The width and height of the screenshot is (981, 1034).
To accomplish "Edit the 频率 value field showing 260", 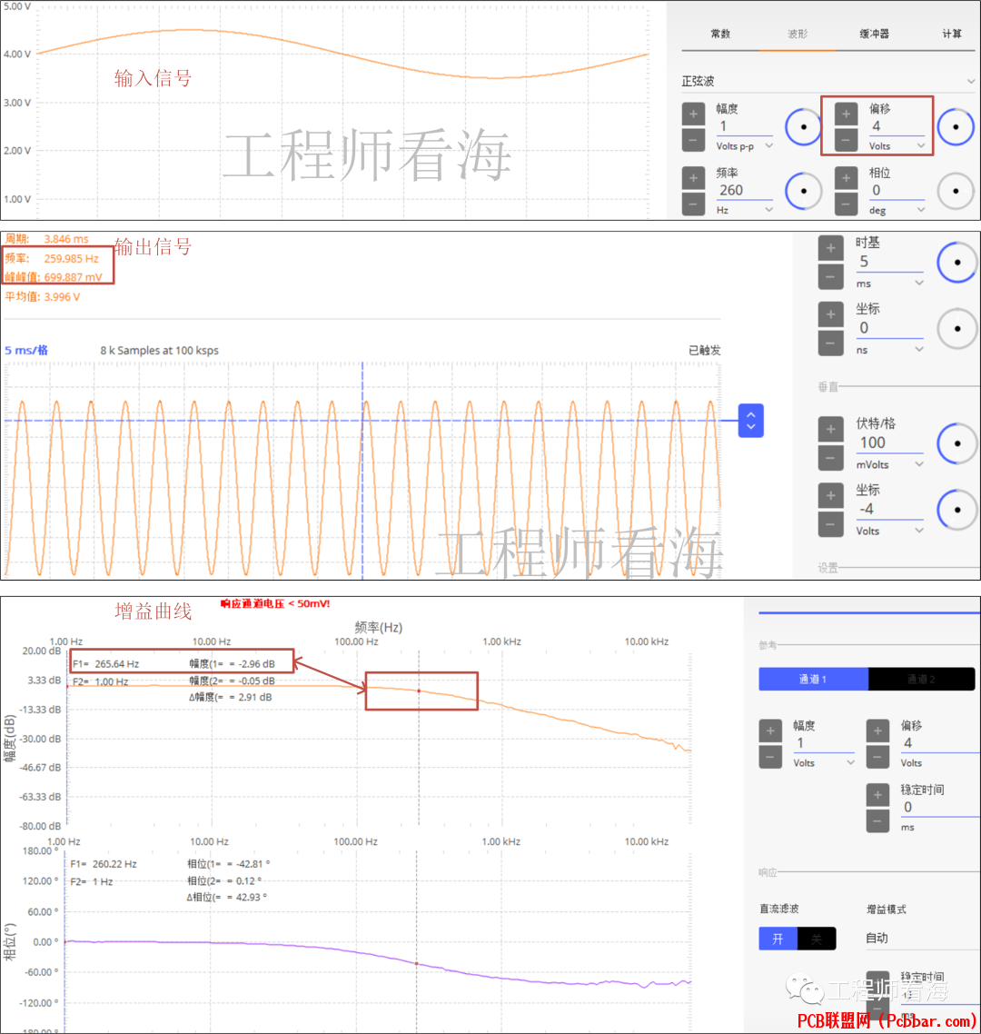I will 744,191.
